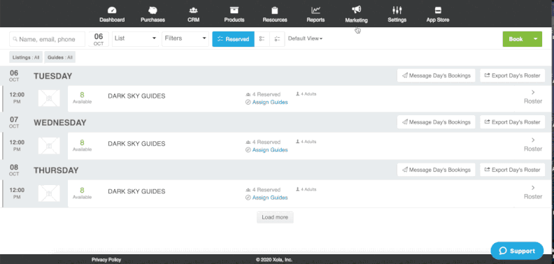Screen dimensions: 554x264
Task: Click the THURSDAY day header
Action: [x=56, y=170]
